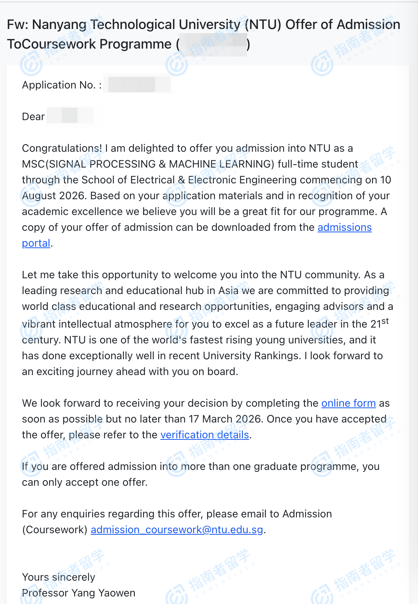Follow the 'verification details' link
The image size is (418, 604).
click(x=204, y=435)
